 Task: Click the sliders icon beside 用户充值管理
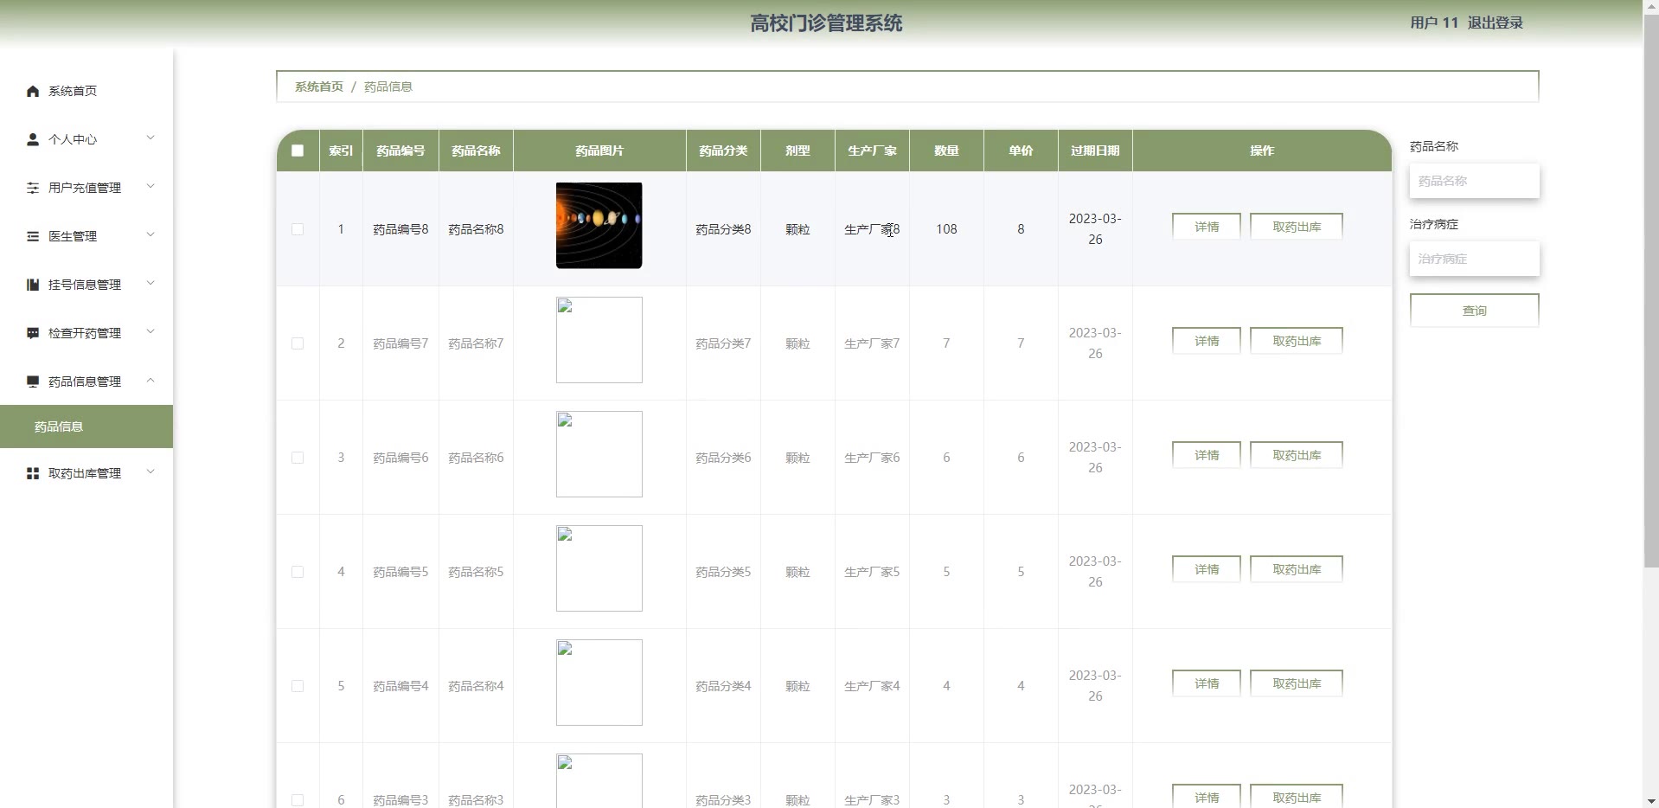33,188
